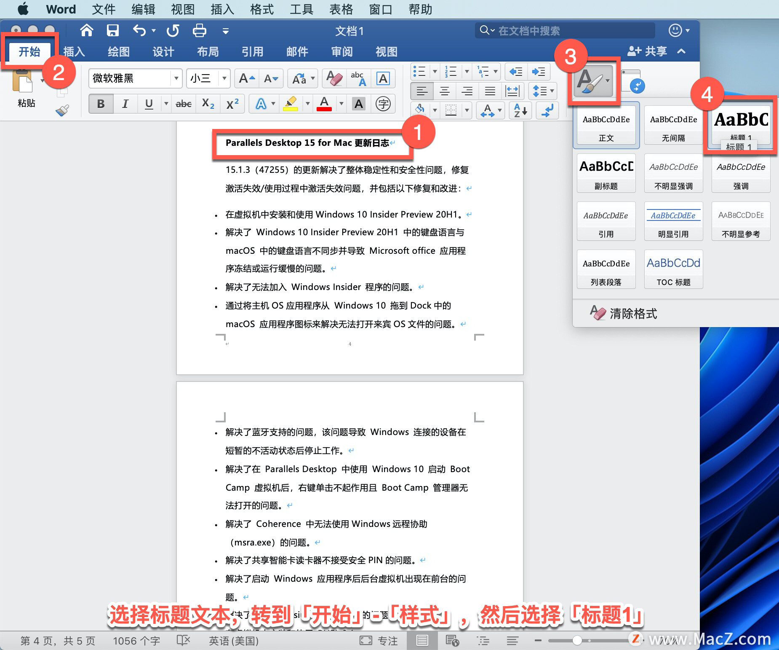779x650 pixels.
Task: Clear all formatting eraser icon
Action: pos(334,78)
